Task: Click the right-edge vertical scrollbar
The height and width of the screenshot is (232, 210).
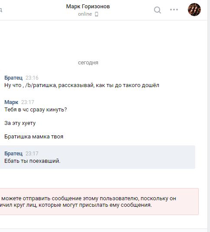Action: [209, 116]
